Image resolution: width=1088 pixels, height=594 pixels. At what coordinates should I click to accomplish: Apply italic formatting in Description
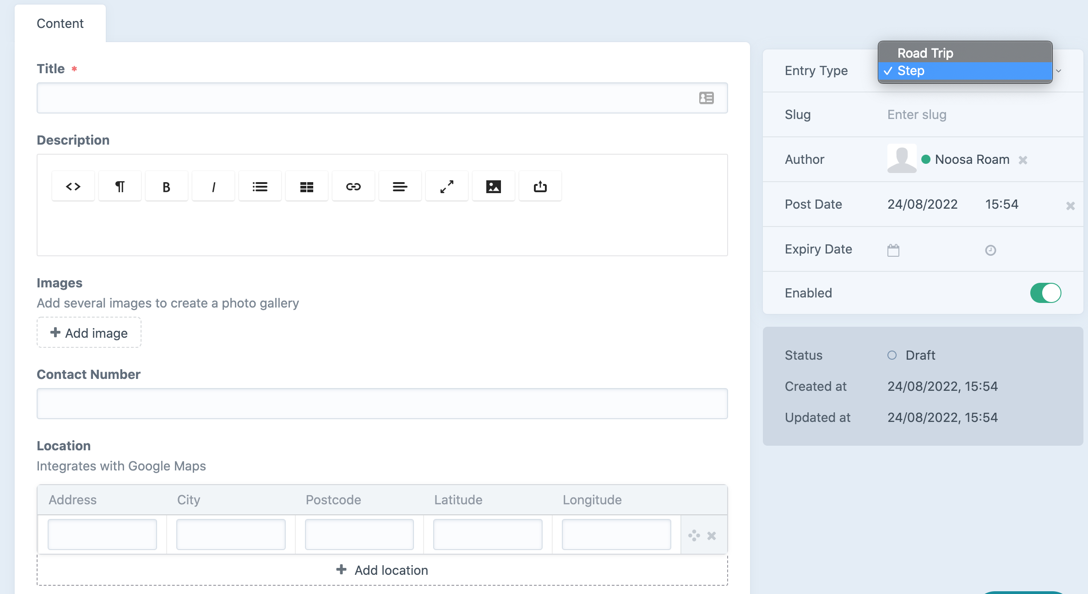213,186
